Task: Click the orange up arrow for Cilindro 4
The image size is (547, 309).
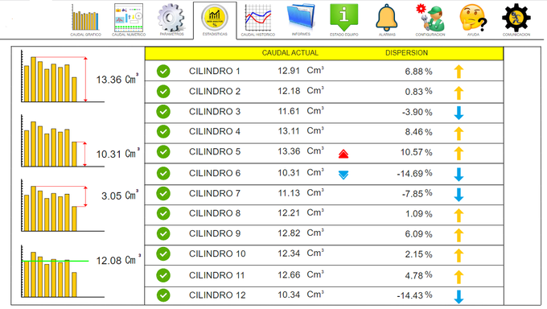Action: (459, 134)
